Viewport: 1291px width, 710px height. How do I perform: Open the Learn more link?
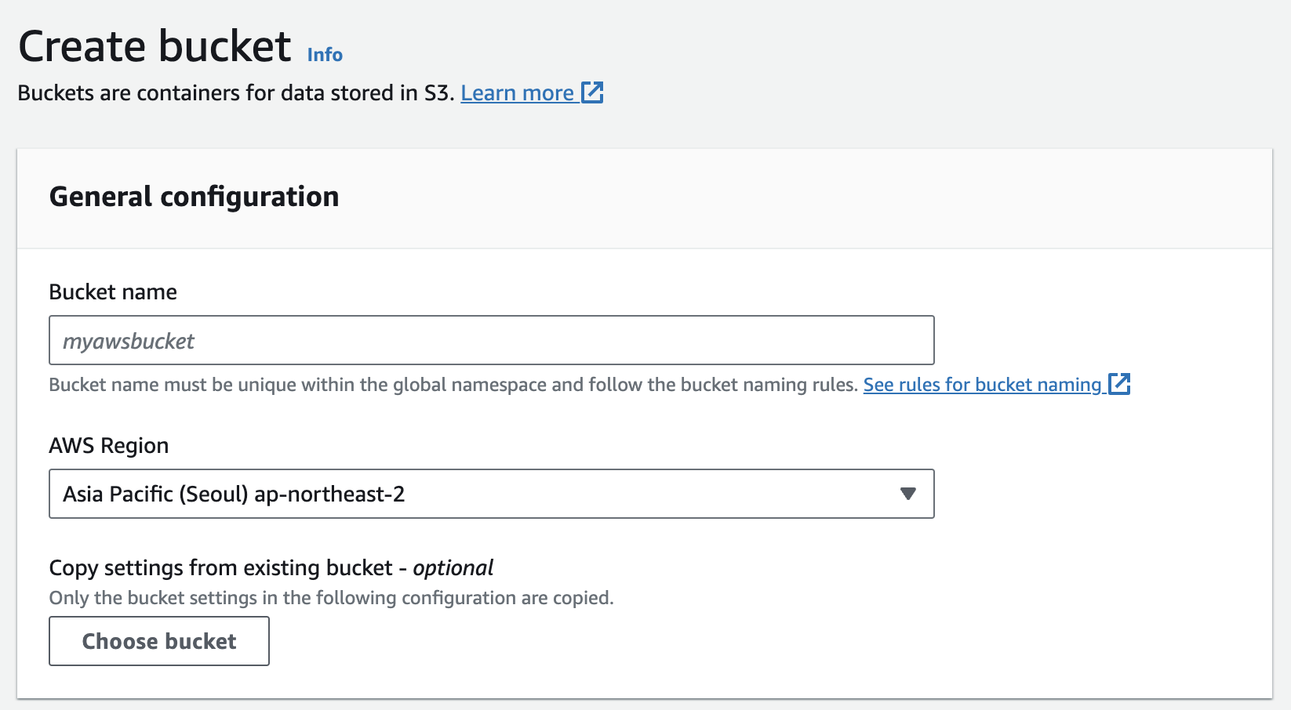point(517,93)
